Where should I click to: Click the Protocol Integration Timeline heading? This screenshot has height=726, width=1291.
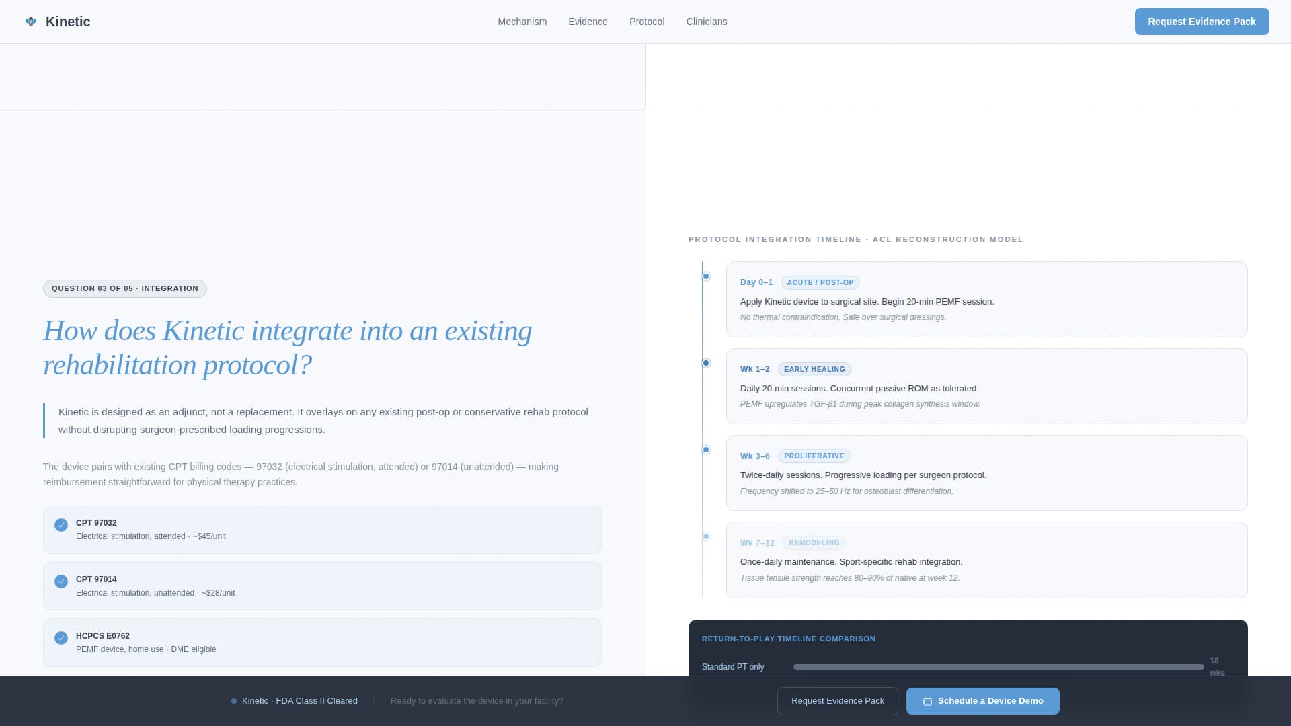click(856, 239)
